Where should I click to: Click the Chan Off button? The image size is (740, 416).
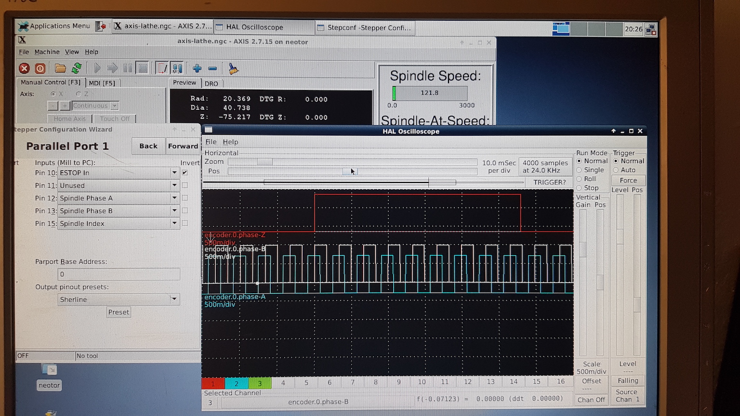[x=591, y=400]
